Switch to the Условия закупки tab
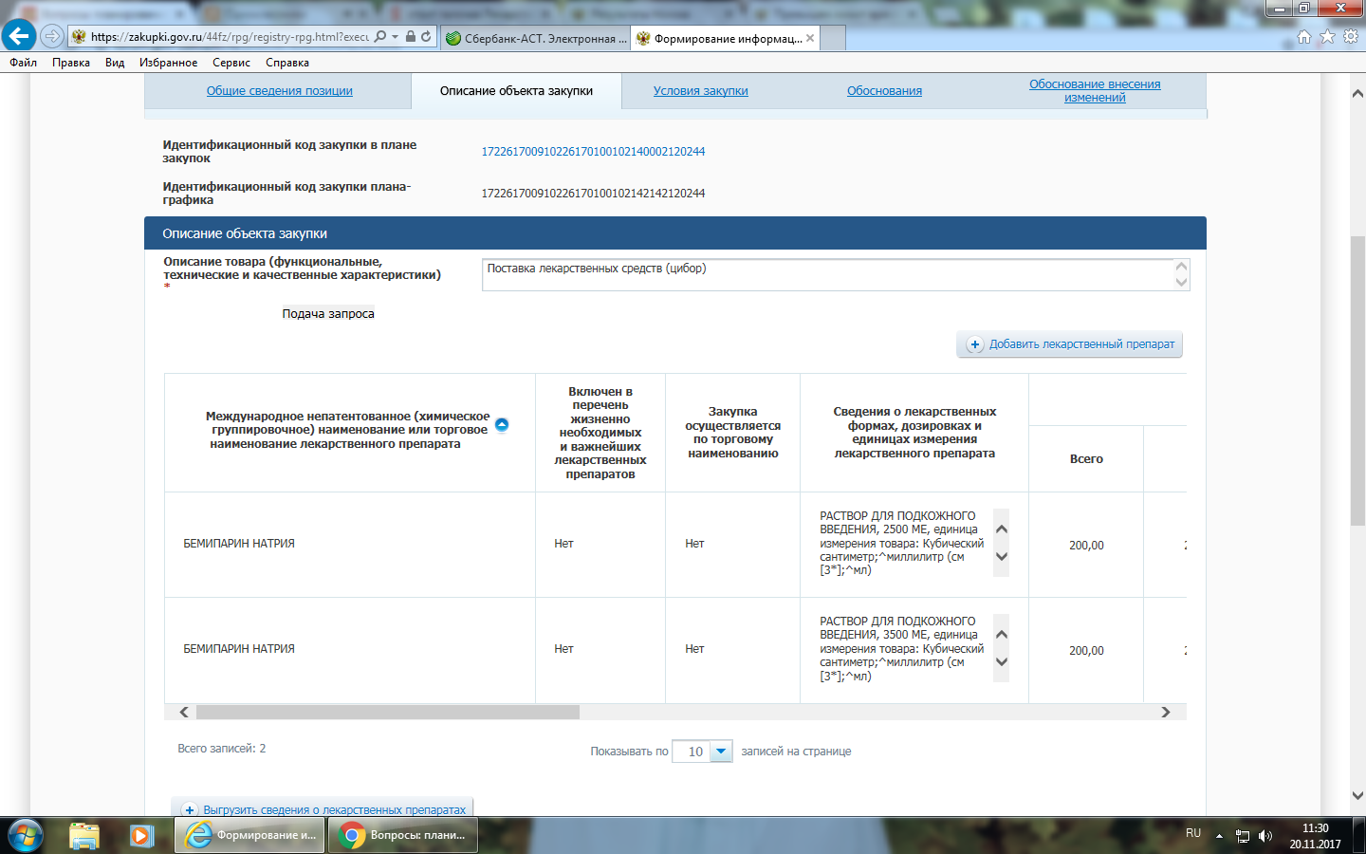This screenshot has height=854, width=1366. click(700, 91)
